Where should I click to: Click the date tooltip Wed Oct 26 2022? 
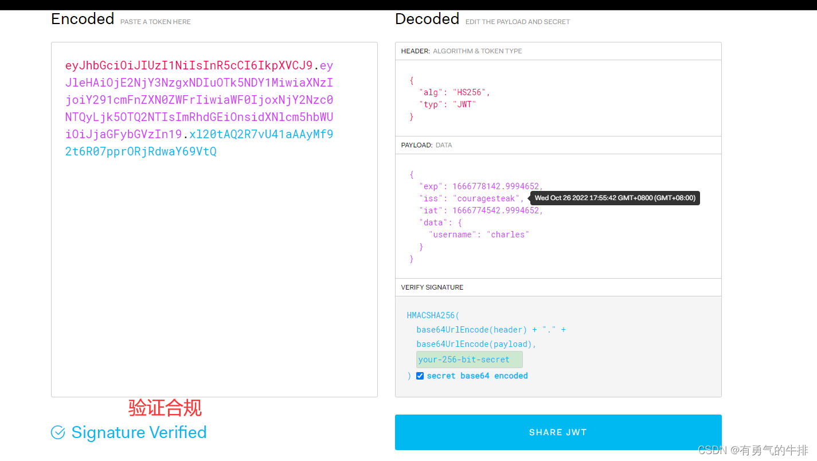(x=615, y=198)
